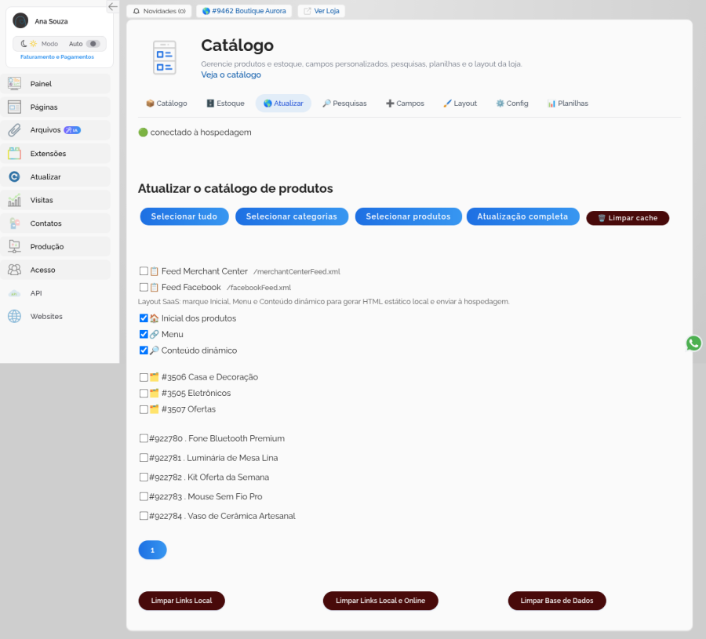Click the Páginas icon in sidebar
The height and width of the screenshot is (639, 706).
tap(14, 107)
